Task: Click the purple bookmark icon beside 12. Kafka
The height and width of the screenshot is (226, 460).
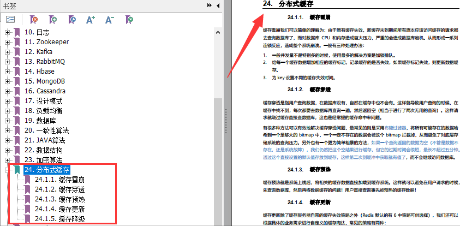Action: tap(17, 52)
